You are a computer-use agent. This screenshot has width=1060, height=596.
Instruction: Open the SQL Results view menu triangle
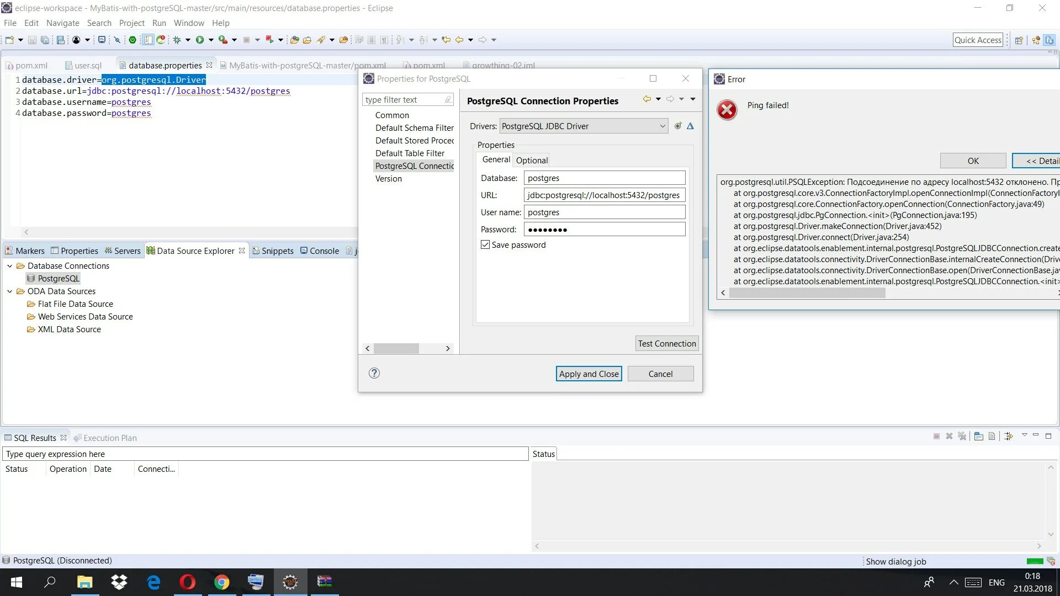[x=1024, y=435]
